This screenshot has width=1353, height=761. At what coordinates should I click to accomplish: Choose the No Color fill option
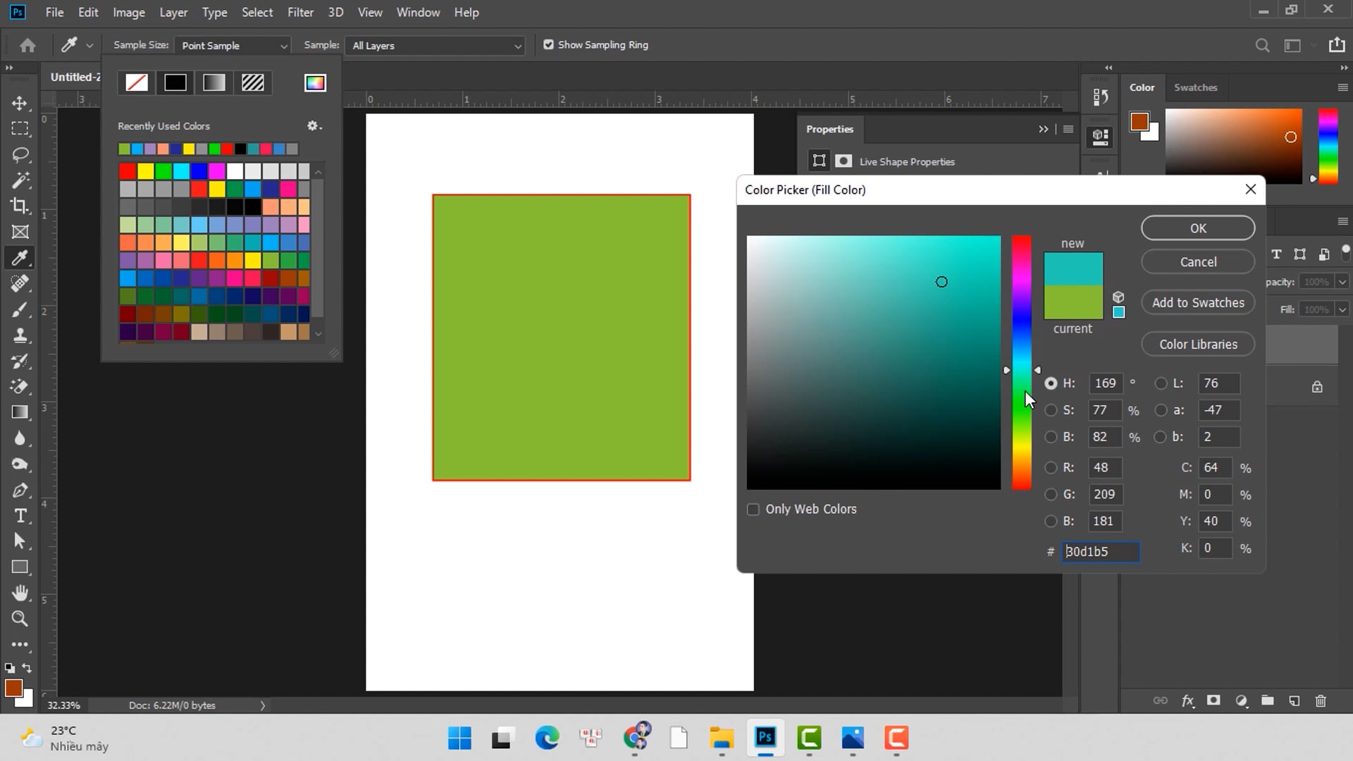(137, 82)
